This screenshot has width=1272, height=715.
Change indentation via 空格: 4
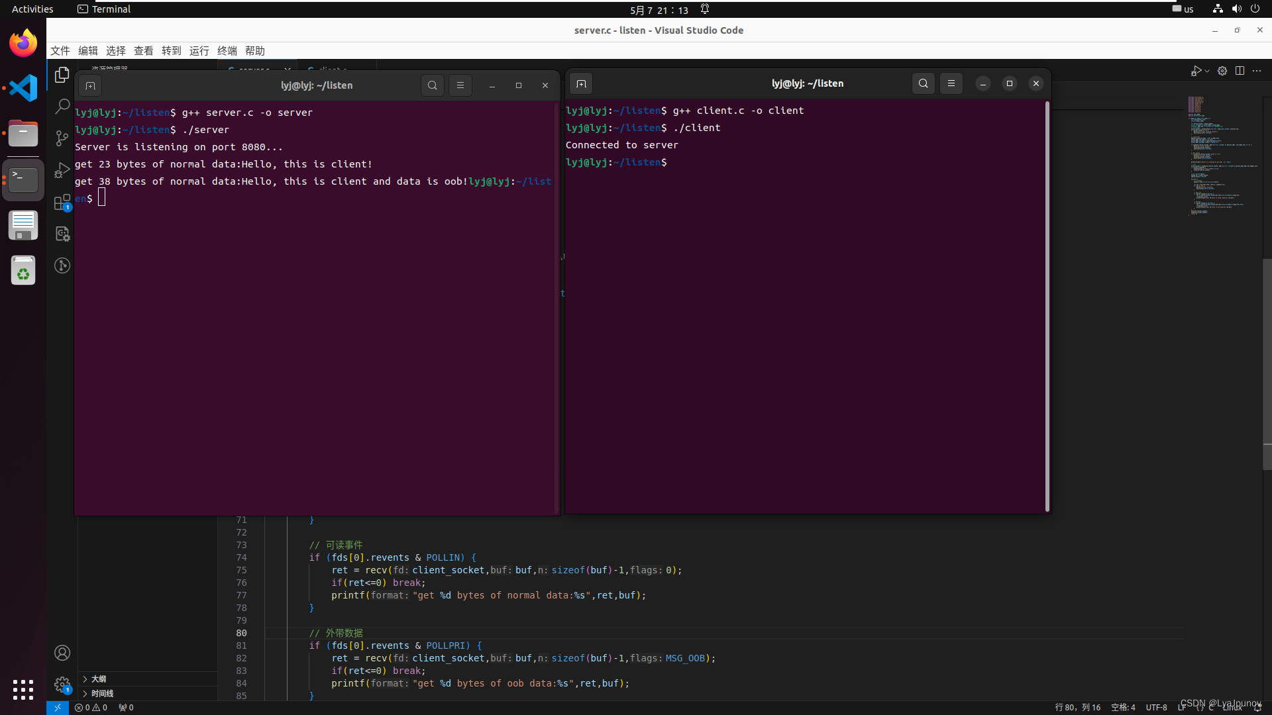[1123, 708]
